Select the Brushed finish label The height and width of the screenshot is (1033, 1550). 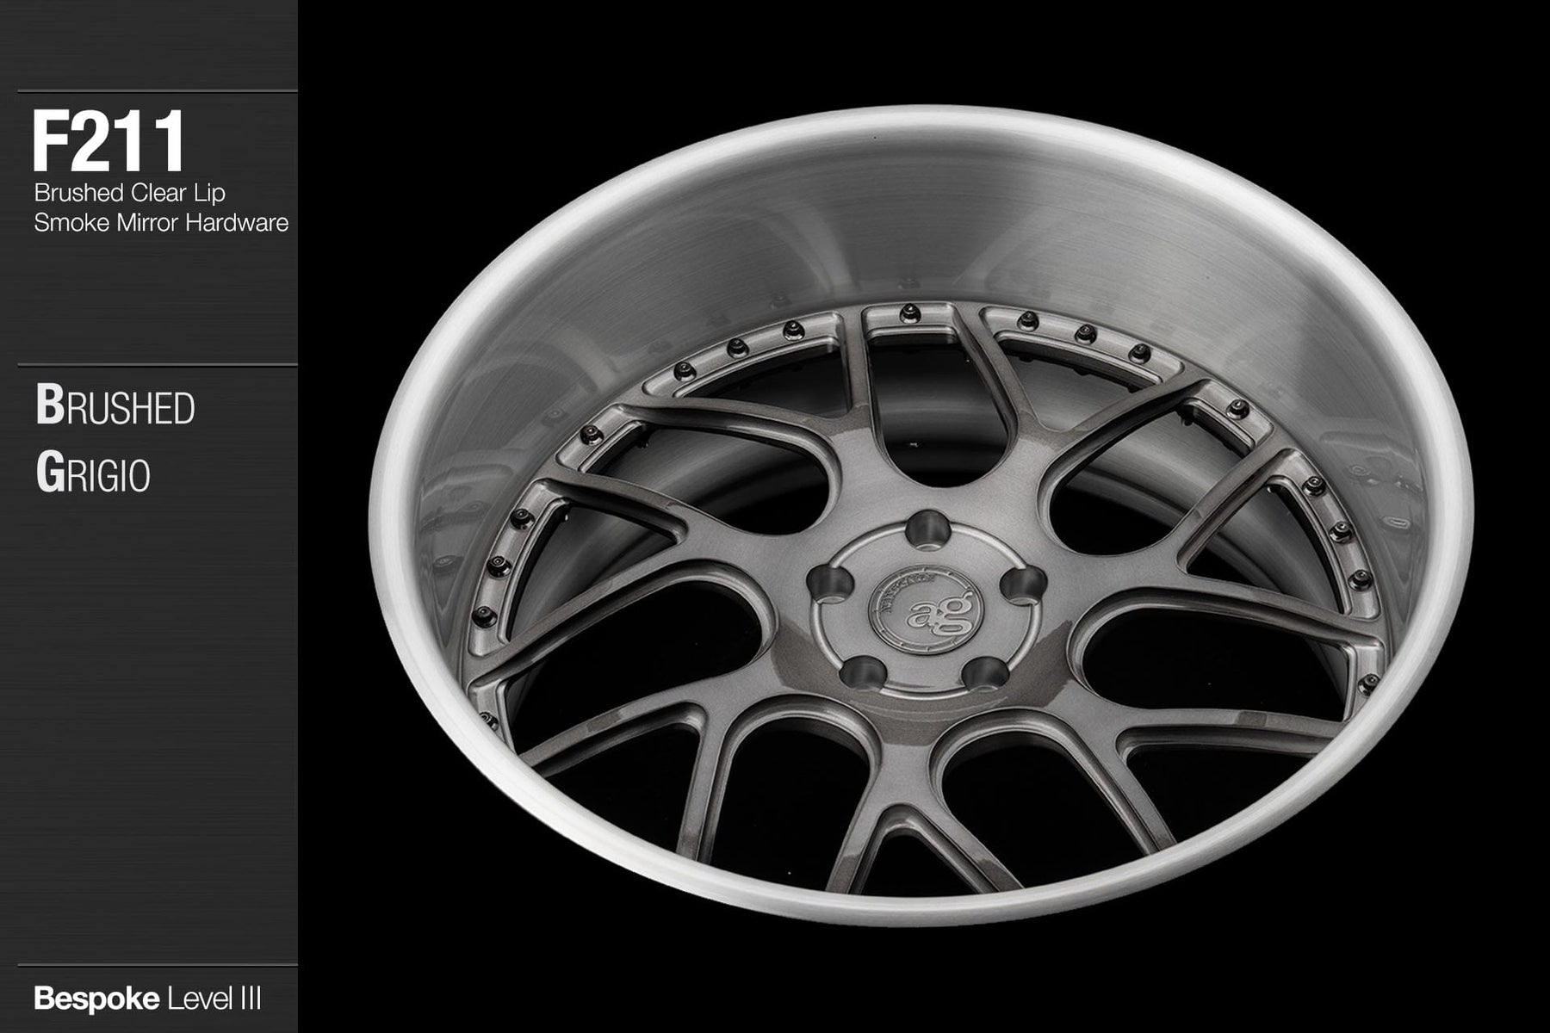point(115,407)
